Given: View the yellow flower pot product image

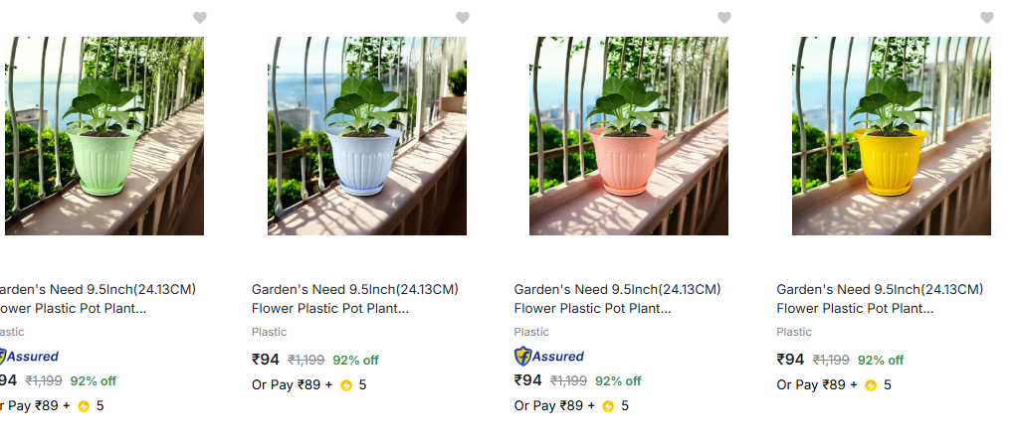Looking at the screenshot, I should click(892, 136).
